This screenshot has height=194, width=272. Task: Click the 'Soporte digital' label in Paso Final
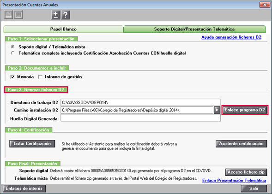[x=33, y=170]
